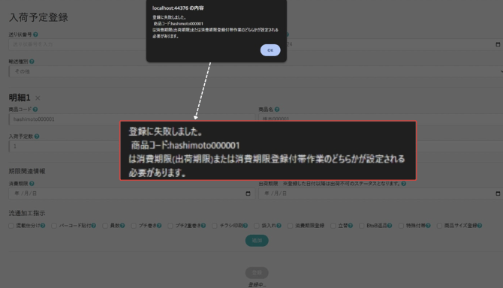Open calendar picker in 消費期限 field

pyautogui.click(x=248, y=193)
